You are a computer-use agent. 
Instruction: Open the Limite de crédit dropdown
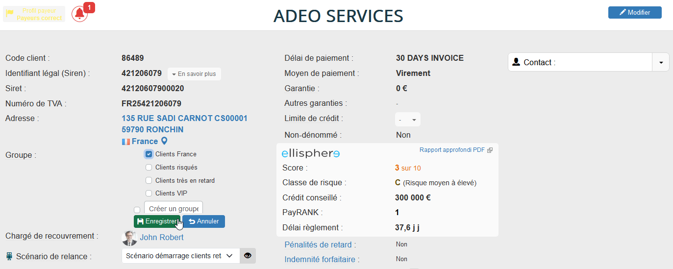pyautogui.click(x=407, y=120)
